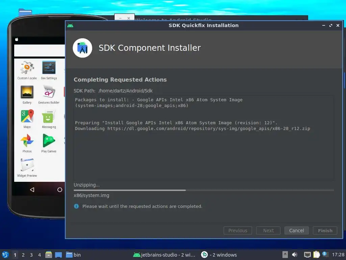Screen dimensions: 346x260
Task: Open Messaging app on emulator
Action: [49, 119]
